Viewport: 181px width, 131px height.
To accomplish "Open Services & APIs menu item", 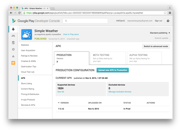I will pos(28,105).
